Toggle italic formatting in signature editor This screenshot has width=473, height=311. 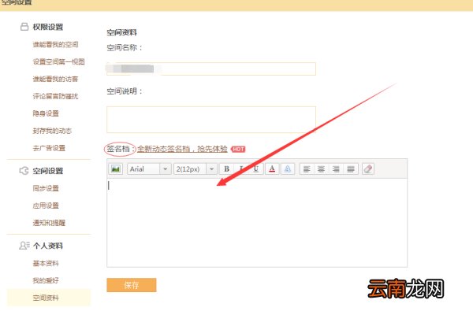(x=241, y=168)
